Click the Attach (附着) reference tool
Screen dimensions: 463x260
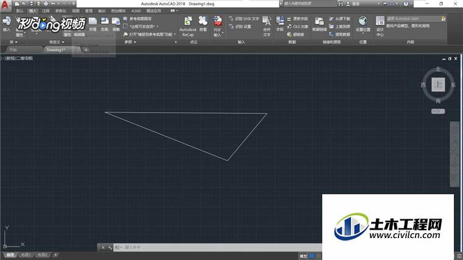click(93, 24)
